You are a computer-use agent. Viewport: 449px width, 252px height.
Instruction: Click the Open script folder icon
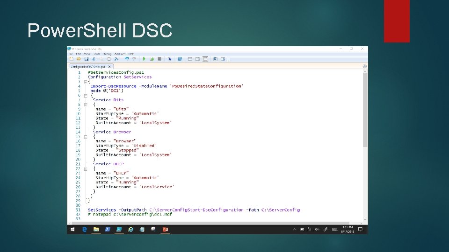pyautogui.click(x=79, y=59)
